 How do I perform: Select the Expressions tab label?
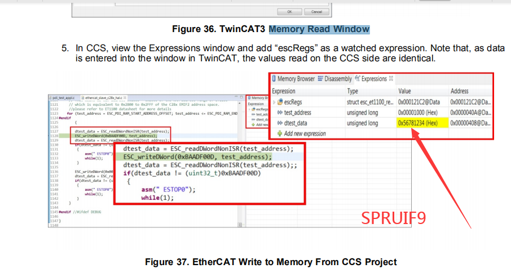(374, 79)
